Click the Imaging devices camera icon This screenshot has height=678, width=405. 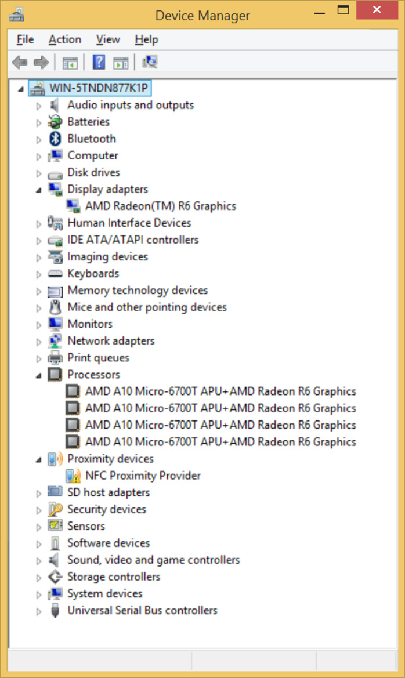tap(55, 257)
